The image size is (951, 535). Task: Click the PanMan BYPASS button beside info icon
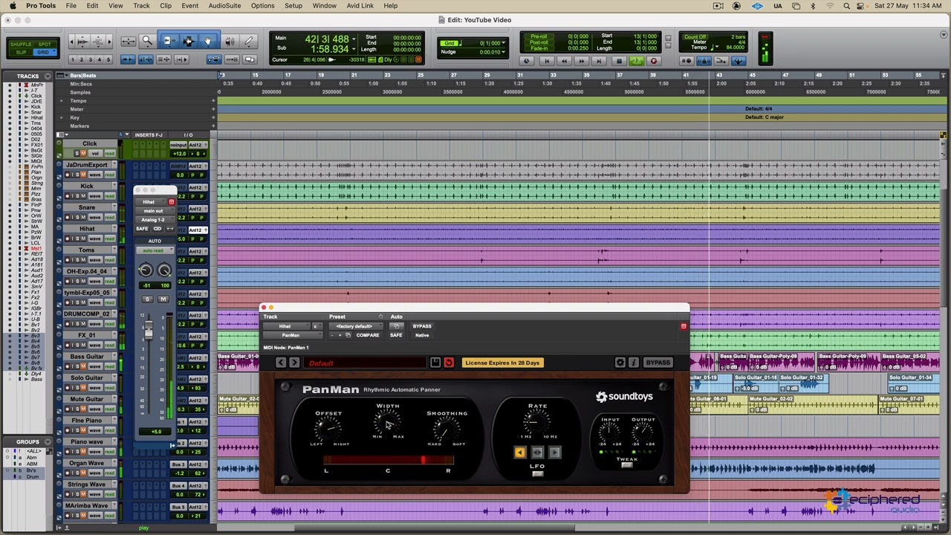click(x=658, y=363)
